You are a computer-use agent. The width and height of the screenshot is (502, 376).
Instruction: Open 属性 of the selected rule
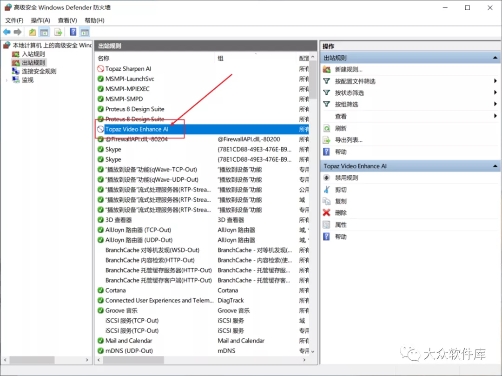click(x=341, y=224)
